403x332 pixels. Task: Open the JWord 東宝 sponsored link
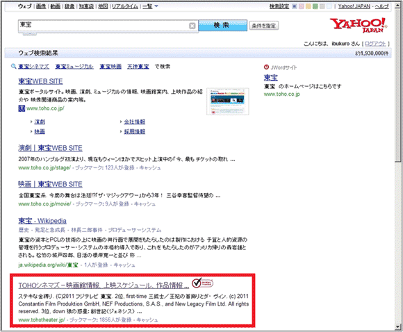[271, 77]
